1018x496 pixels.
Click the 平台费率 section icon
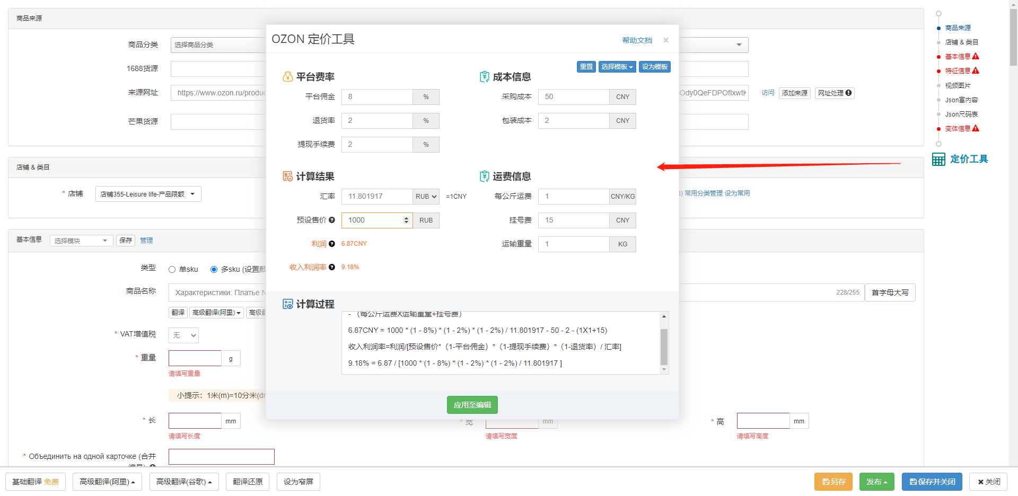[287, 77]
